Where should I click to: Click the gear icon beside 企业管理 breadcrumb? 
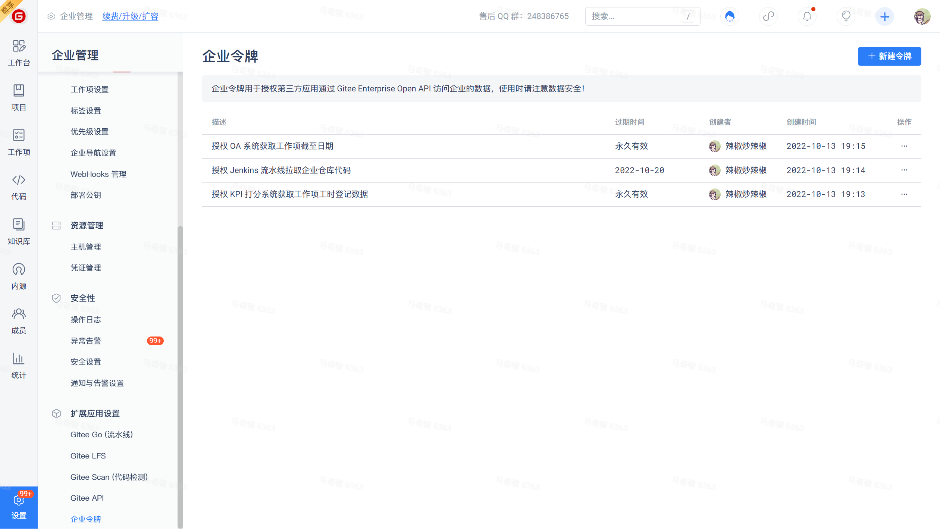point(51,16)
